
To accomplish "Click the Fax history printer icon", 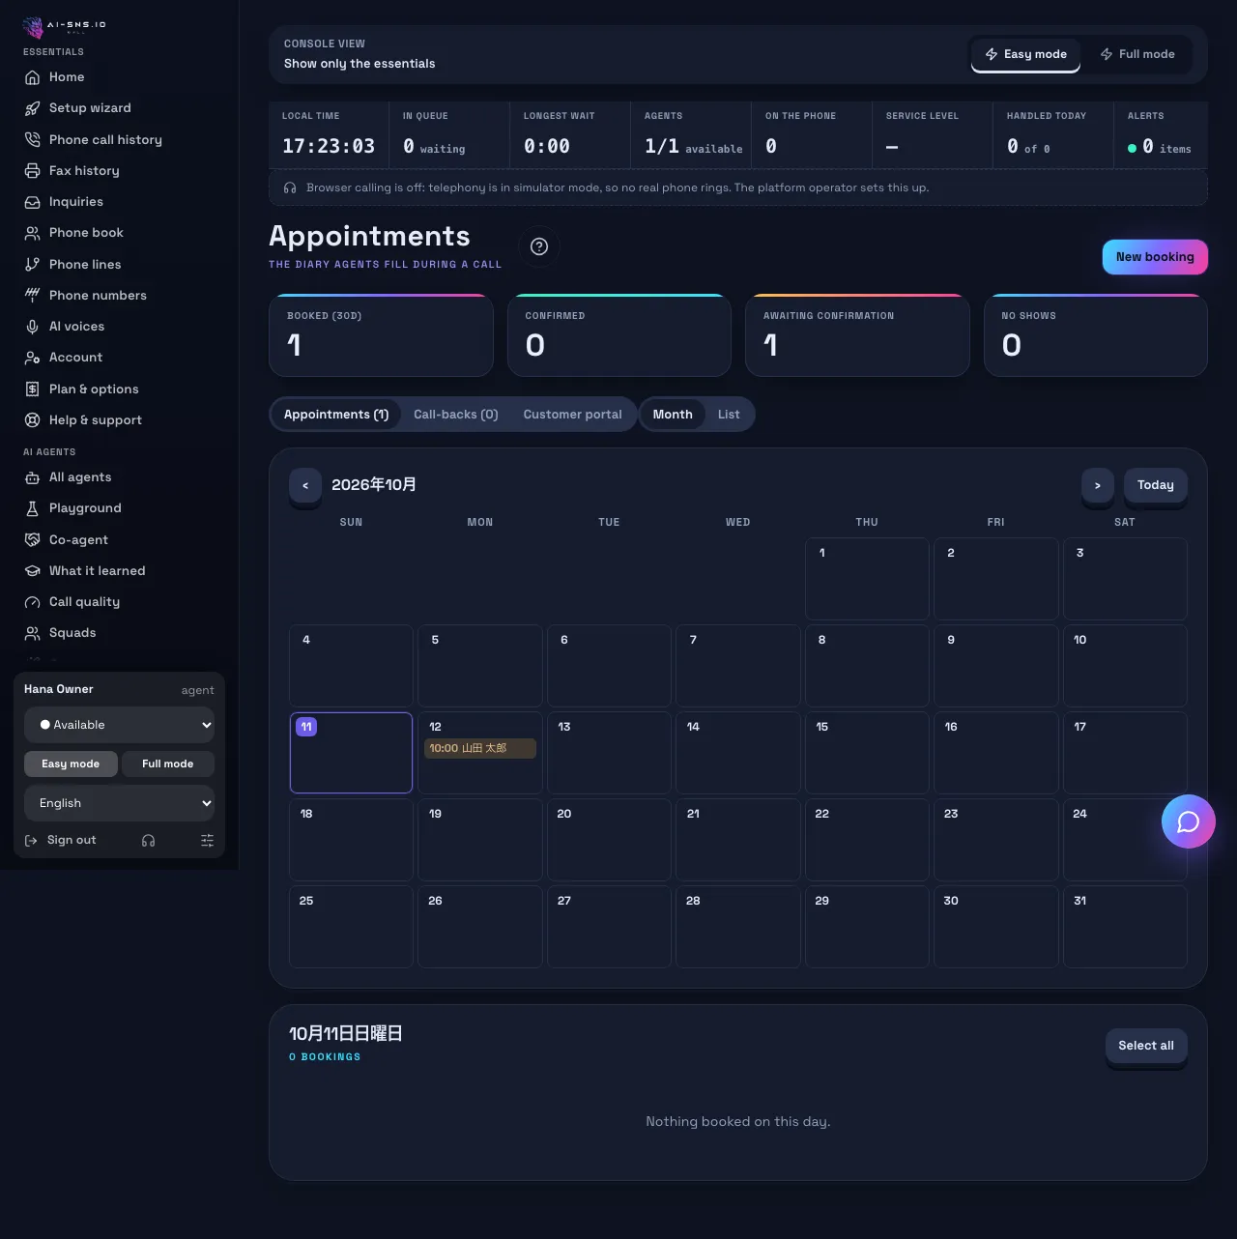I will point(32,171).
